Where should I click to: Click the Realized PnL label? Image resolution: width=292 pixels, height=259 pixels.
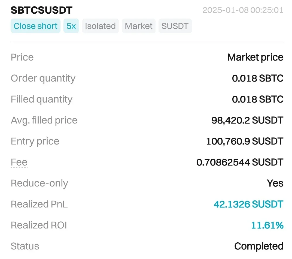pos(39,204)
